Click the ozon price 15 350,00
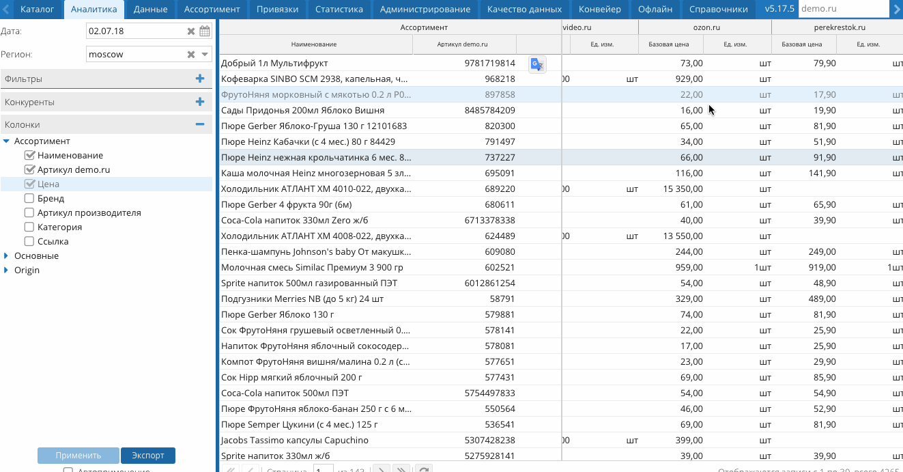The image size is (903, 472). coord(683,189)
